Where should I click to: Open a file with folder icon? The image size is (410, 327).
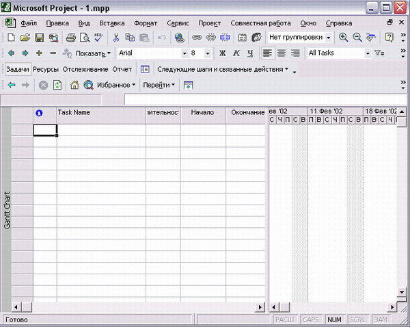pos(25,38)
